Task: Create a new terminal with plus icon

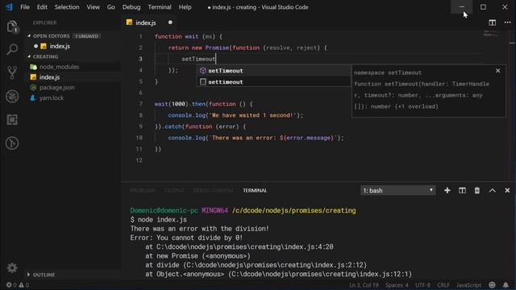Action: [447, 190]
